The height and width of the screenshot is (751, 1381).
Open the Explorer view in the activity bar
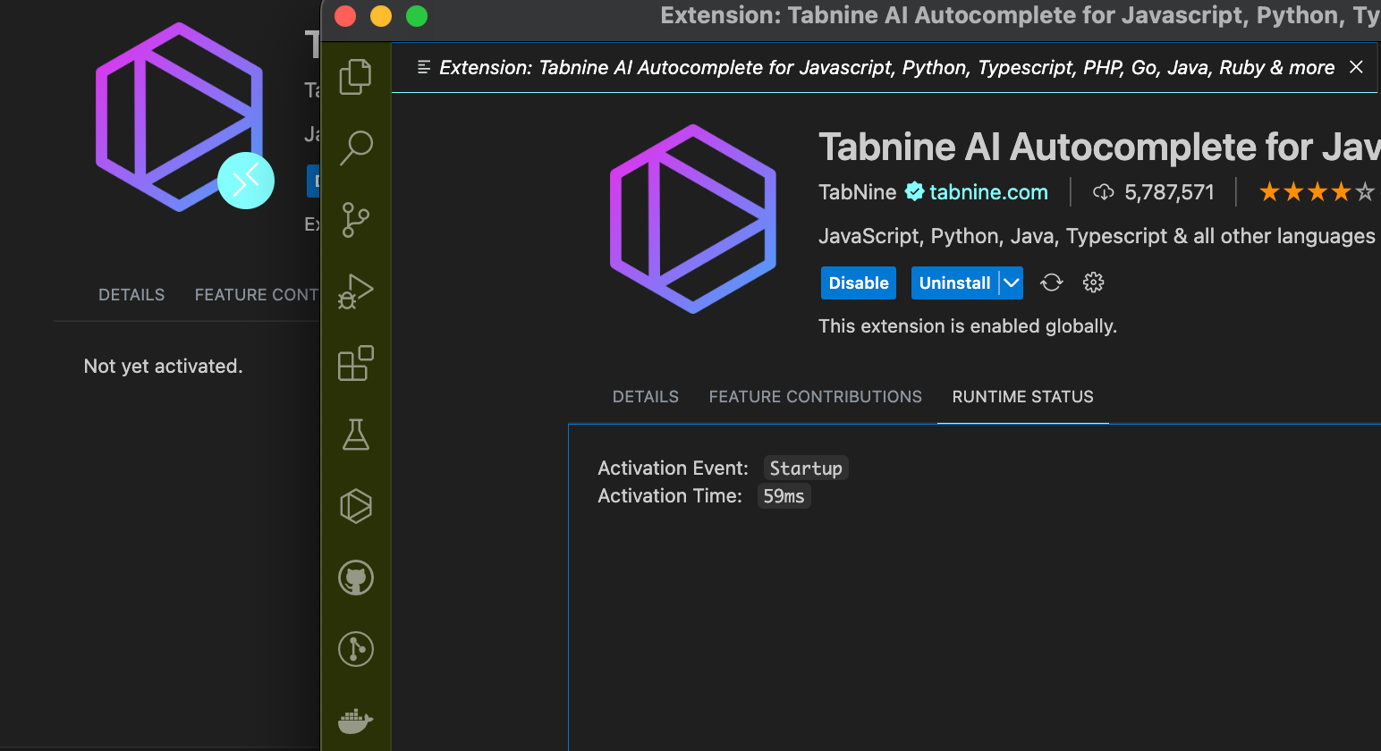[x=355, y=77]
